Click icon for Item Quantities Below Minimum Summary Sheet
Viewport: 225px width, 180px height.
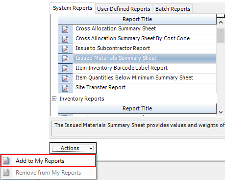tap(65, 78)
